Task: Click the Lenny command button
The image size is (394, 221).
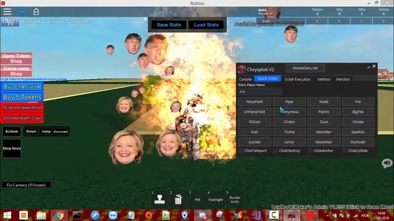Action: point(289,142)
